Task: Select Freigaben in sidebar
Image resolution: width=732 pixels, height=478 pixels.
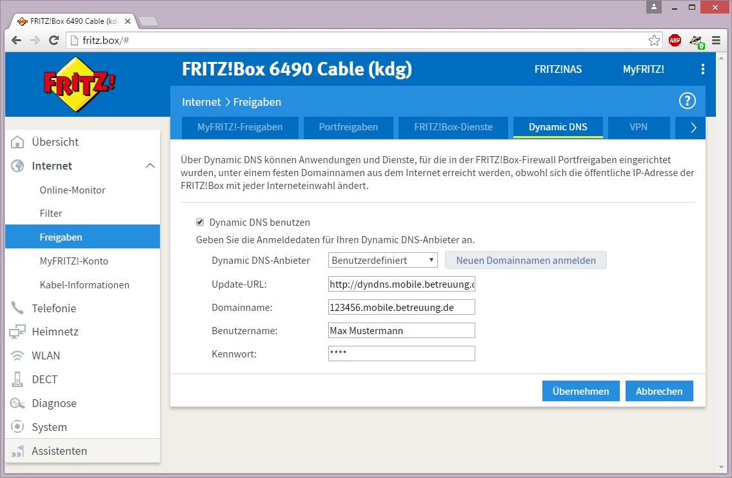Action: point(82,237)
